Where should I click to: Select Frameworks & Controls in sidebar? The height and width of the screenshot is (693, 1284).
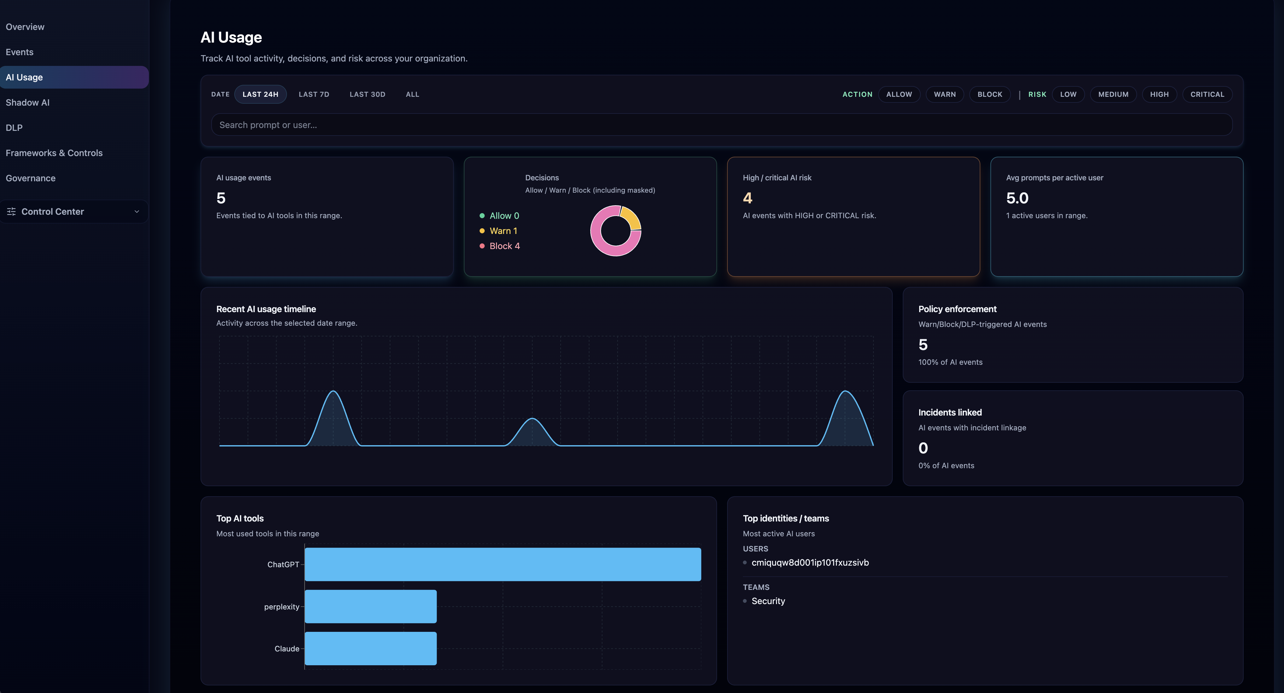(x=54, y=153)
